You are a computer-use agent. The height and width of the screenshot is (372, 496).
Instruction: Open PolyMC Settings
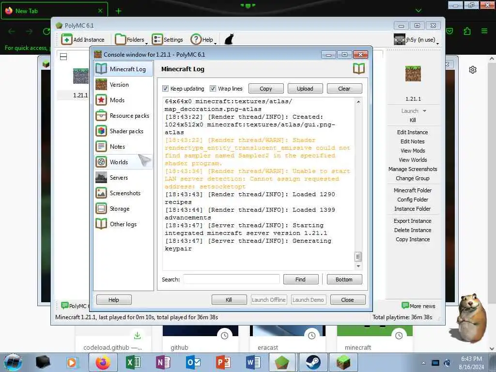[x=168, y=40]
